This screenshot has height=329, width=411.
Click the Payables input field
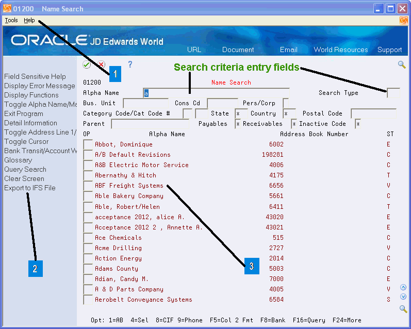pyautogui.click(x=238, y=124)
